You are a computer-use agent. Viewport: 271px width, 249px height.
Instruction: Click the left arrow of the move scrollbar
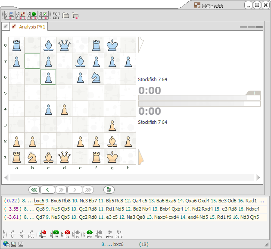(6, 177)
